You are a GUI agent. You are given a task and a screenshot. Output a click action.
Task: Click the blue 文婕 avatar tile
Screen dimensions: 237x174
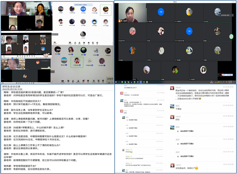point(189,31)
